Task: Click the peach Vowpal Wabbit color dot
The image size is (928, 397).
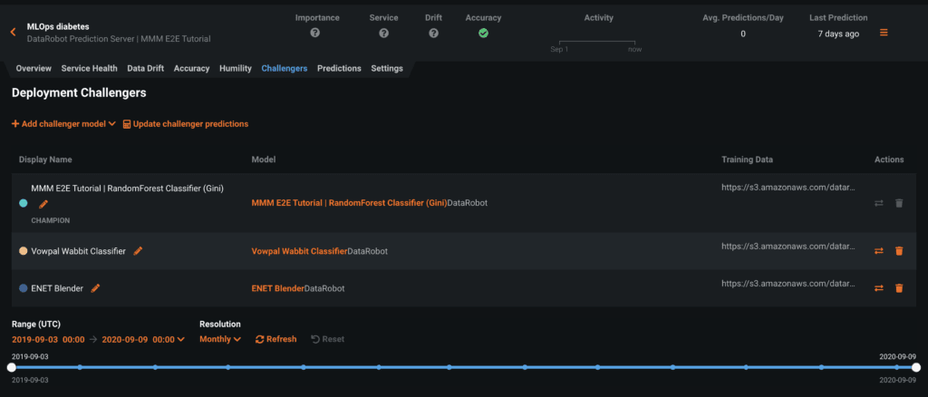Action: [x=23, y=251]
